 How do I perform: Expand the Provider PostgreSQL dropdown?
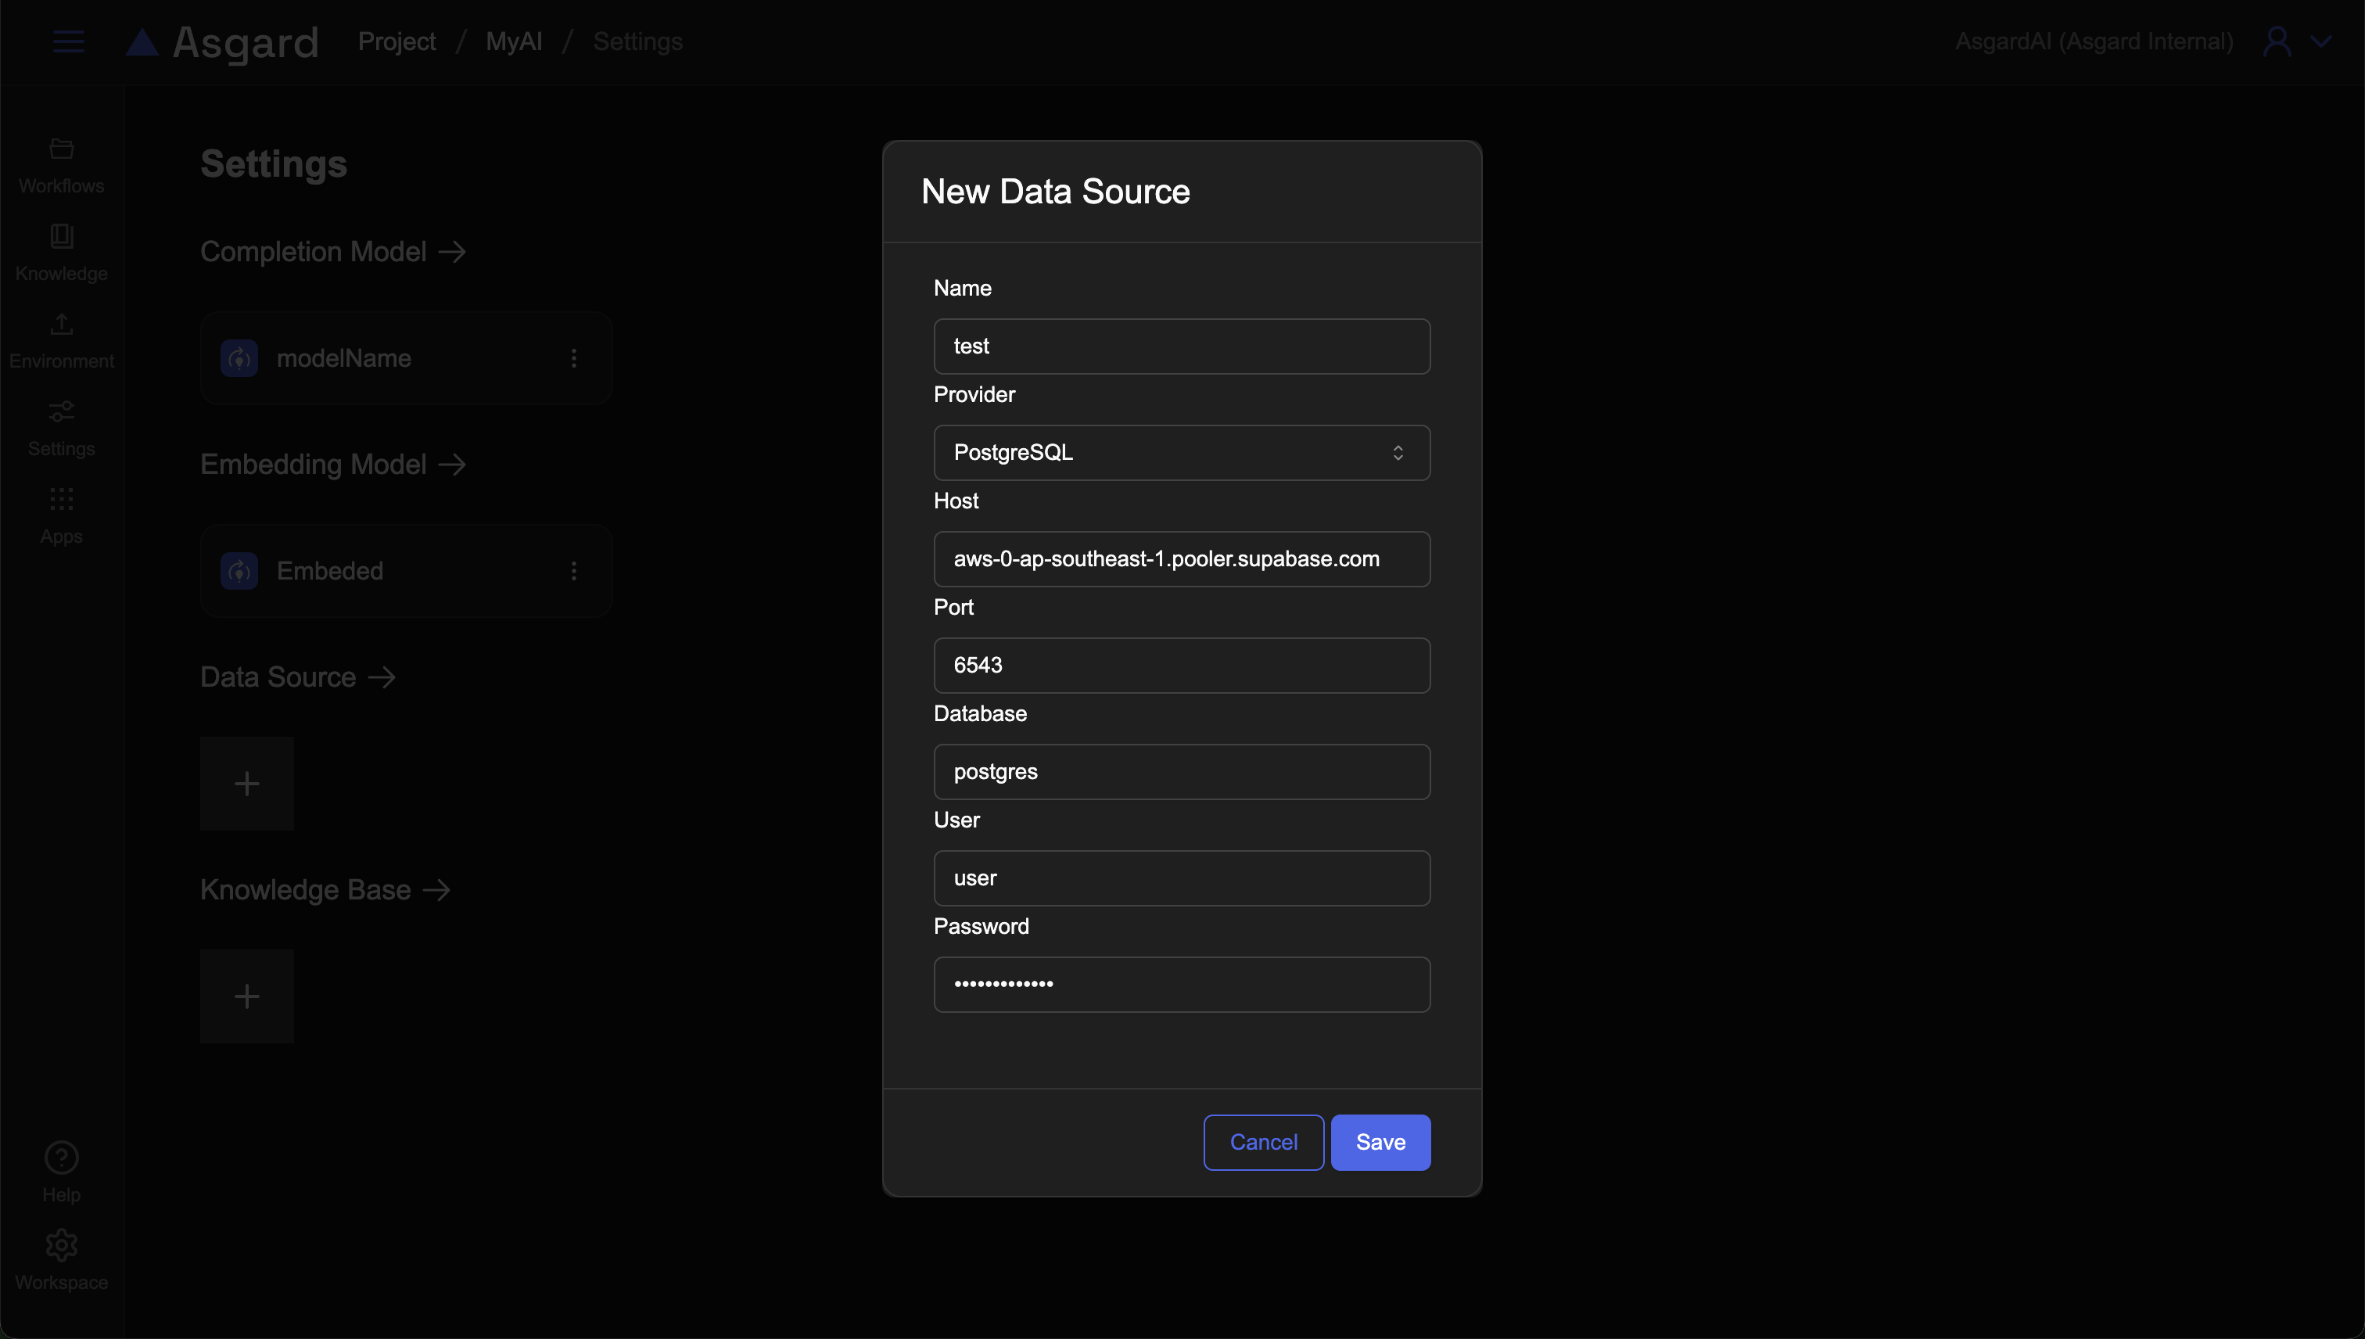[1182, 453]
